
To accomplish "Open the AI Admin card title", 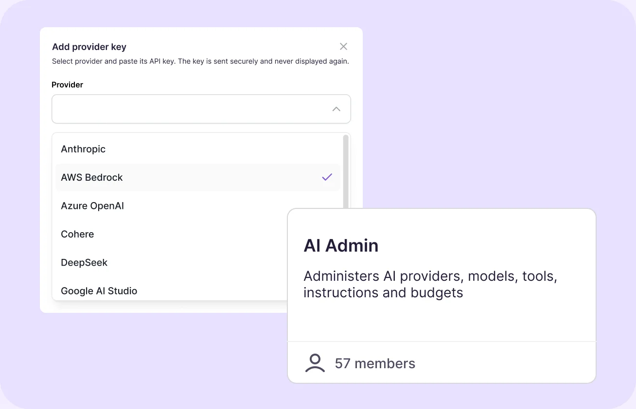I will 341,246.
